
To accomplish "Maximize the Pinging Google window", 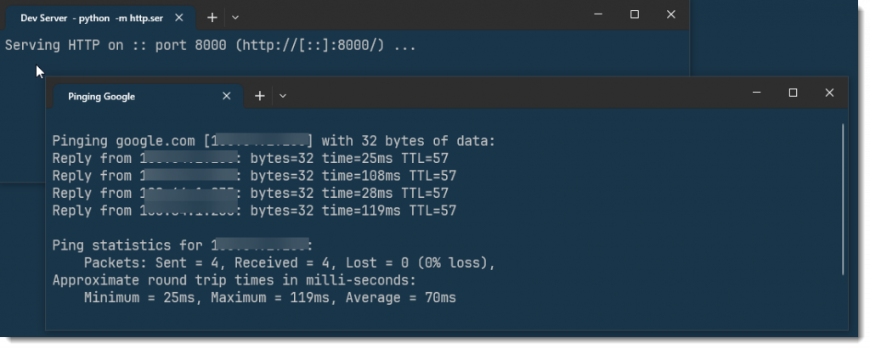I will [793, 93].
